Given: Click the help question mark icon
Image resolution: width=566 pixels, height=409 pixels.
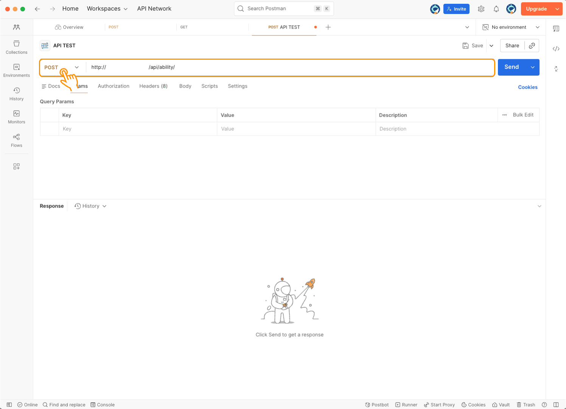Looking at the screenshot, I should 544,404.
